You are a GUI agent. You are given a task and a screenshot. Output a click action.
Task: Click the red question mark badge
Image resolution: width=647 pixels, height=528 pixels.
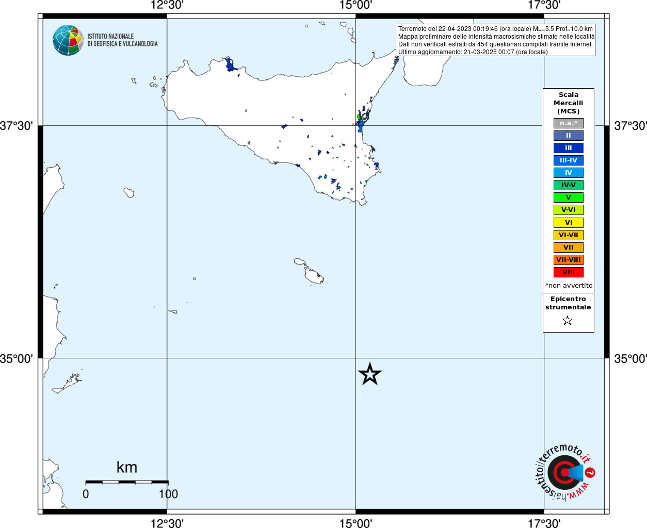click(x=590, y=472)
